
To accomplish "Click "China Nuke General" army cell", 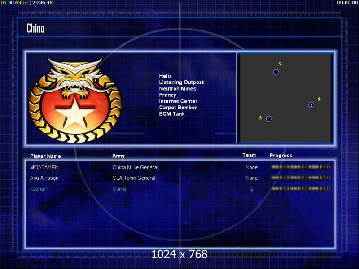I will (135, 167).
